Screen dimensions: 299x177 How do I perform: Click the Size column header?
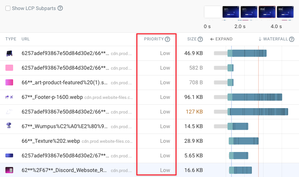pos(192,39)
